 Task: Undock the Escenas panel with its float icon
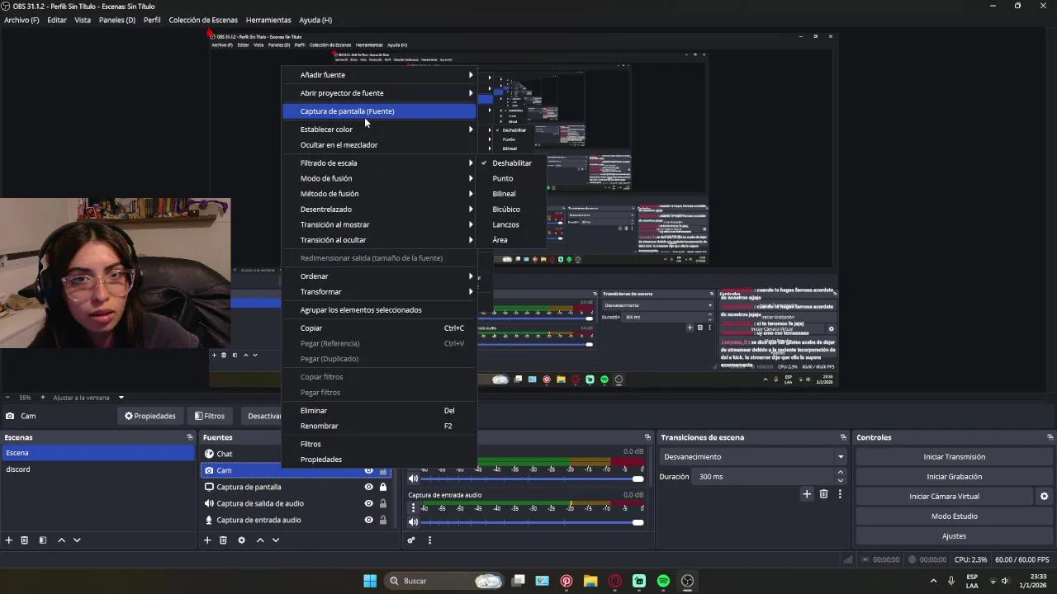tap(190, 437)
